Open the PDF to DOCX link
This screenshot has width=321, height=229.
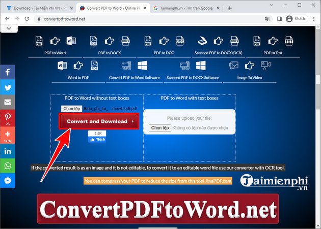click(x=110, y=53)
